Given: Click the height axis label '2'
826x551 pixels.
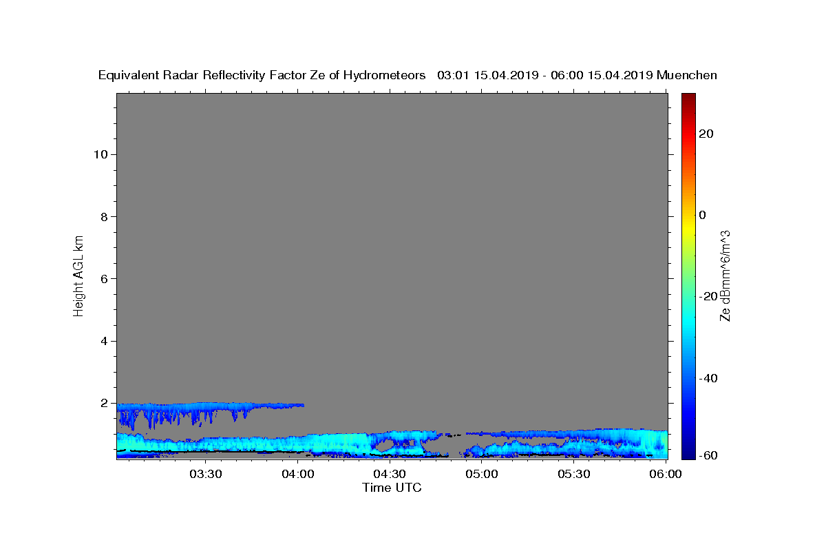Looking at the screenshot, I should [x=103, y=403].
